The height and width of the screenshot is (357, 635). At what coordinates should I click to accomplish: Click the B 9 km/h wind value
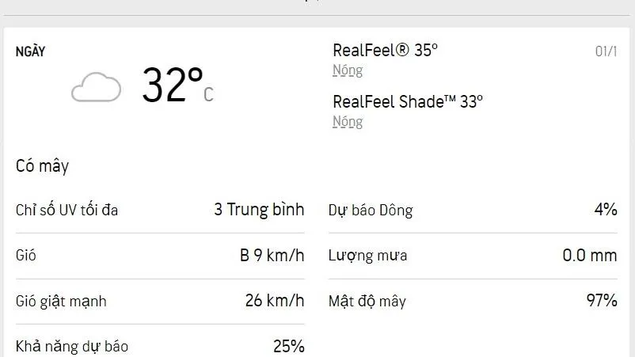(272, 256)
